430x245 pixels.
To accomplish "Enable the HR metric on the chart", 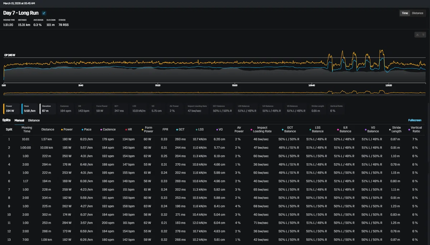I will pyautogui.click(x=84, y=109).
